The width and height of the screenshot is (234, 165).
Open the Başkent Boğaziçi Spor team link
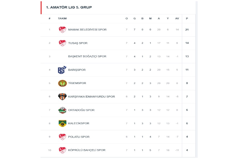[87, 57]
